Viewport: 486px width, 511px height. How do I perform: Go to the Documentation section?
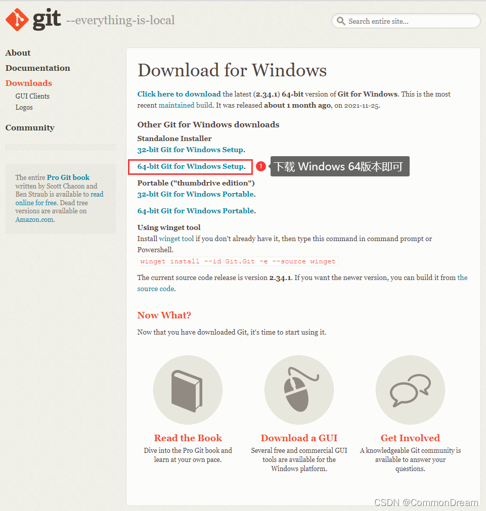[38, 68]
